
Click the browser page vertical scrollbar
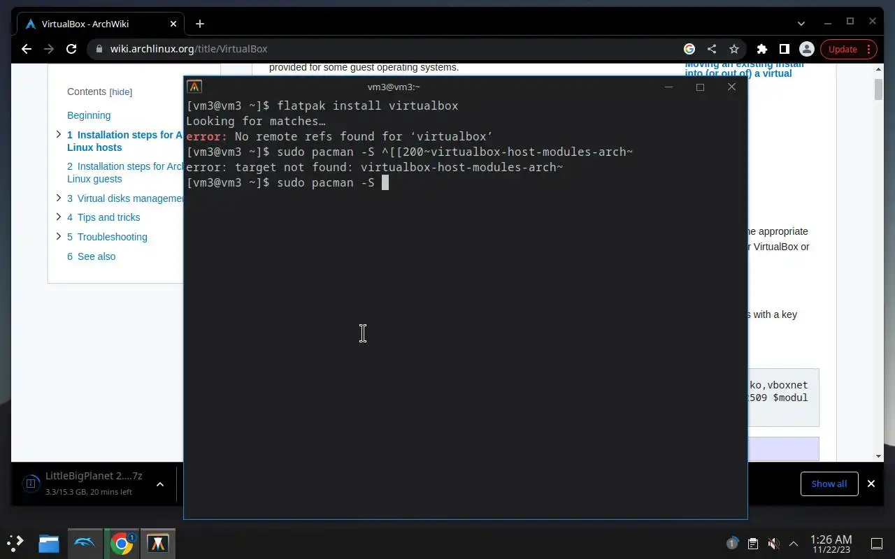pyautogui.click(x=878, y=89)
